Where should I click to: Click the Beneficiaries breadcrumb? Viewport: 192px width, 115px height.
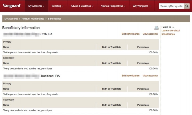(55, 19)
